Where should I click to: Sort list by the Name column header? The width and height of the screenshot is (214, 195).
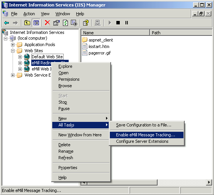(116, 33)
